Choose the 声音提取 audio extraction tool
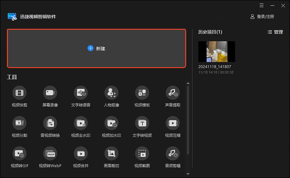The width and height of the screenshot is (290, 178). coord(173,96)
